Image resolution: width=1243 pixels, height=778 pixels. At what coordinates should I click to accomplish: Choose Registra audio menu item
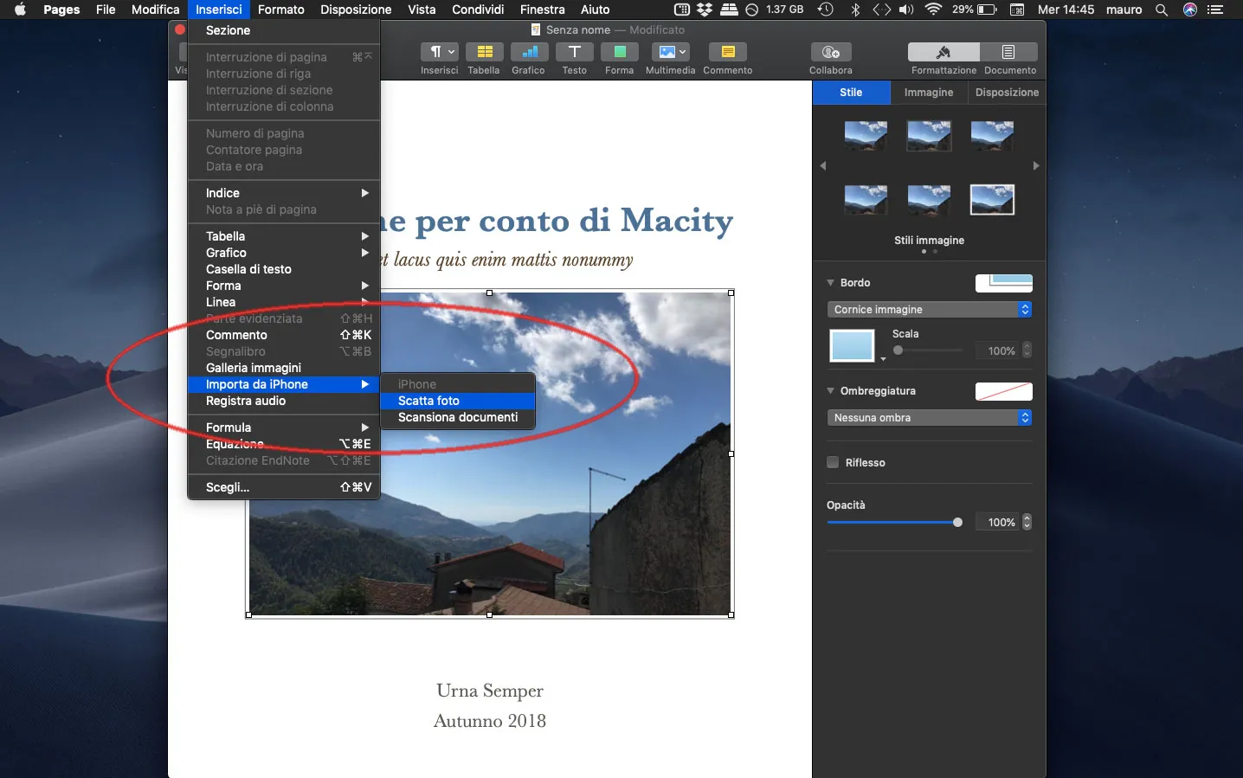click(x=284, y=401)
